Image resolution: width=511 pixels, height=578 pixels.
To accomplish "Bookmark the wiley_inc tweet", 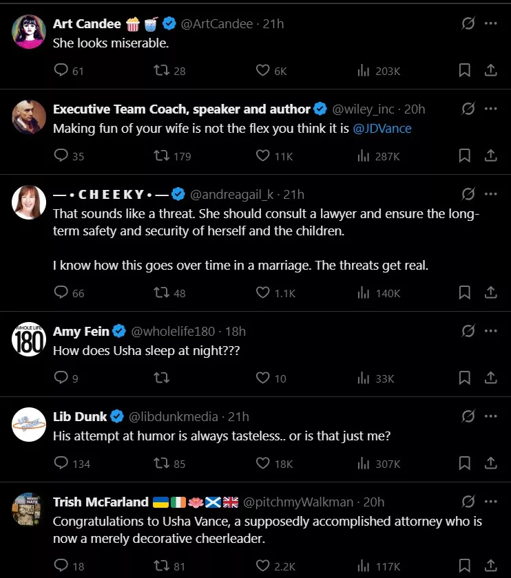I will click(465, 156).
